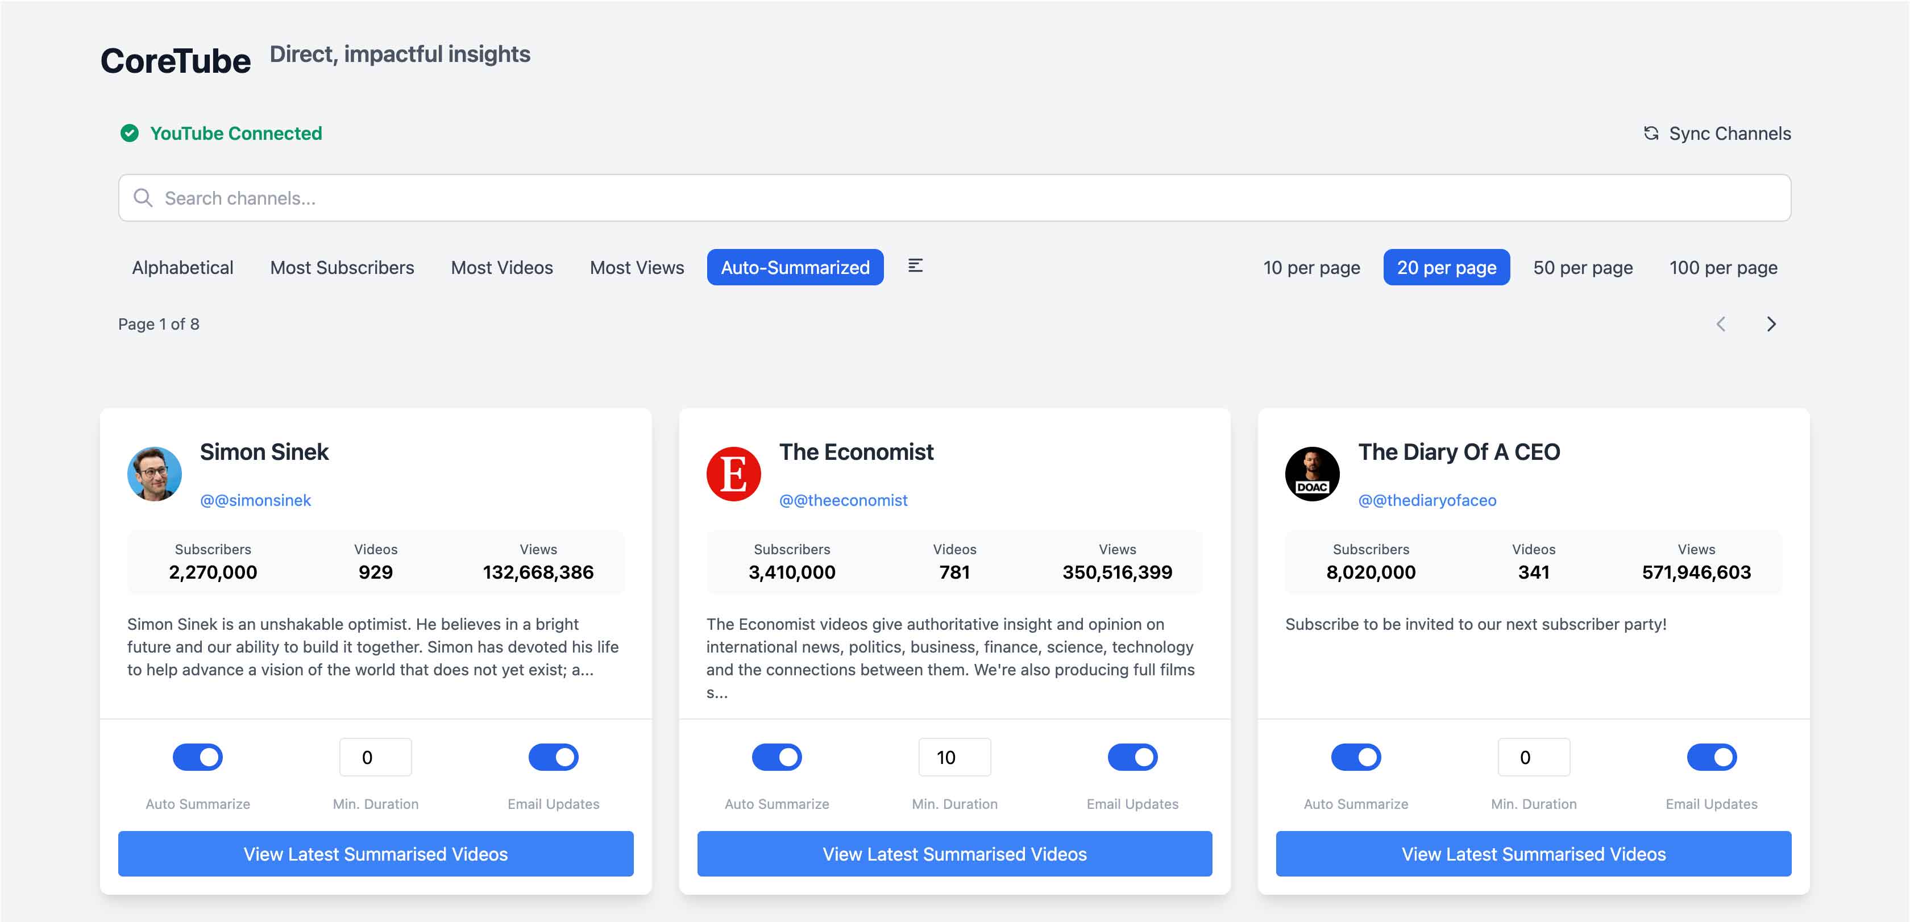Viewport: 1910px width, 922px height.
Task: Select Most Views sort filter
Action: [637, 268]
